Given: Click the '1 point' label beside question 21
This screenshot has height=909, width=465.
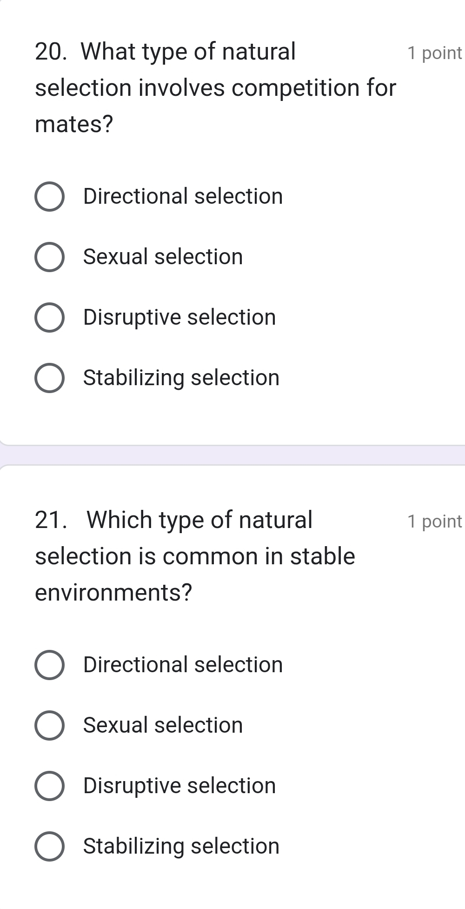Looking at the screenshot, I should [434, 521].
